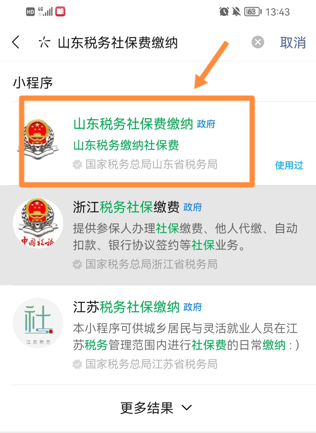Tap the Jiangsu 社 logo avatar
The width and height of the screenshot is (316, 433).
click(38, 323)
